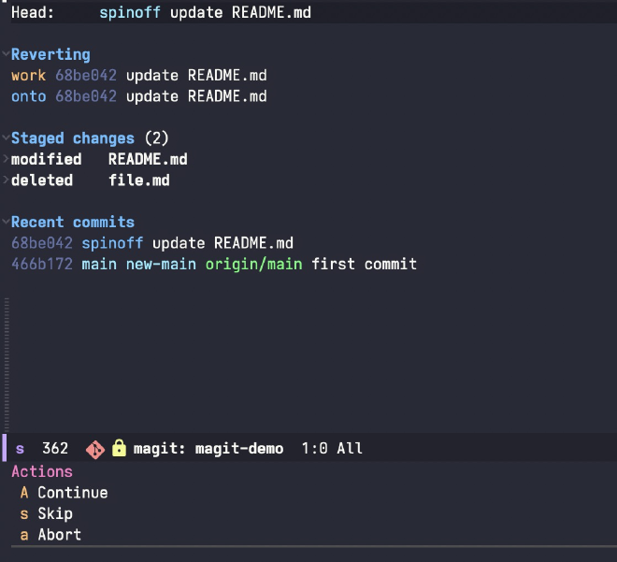Open commit 466b172 first commit
The height and width of the screenshot is (562, 617).
(x=42, y=265)
